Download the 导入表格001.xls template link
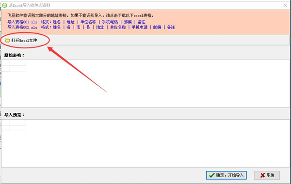 pyautogui.click(x=22, y=22)
